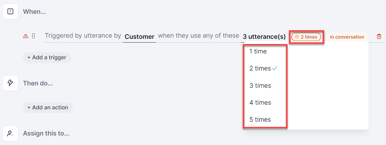The image size is (386, 145).
Task: Pick 4 times in the dropdown list
Action: [x=260, y=102]
